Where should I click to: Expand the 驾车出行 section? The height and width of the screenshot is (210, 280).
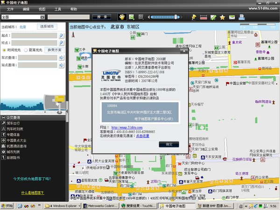13,124
